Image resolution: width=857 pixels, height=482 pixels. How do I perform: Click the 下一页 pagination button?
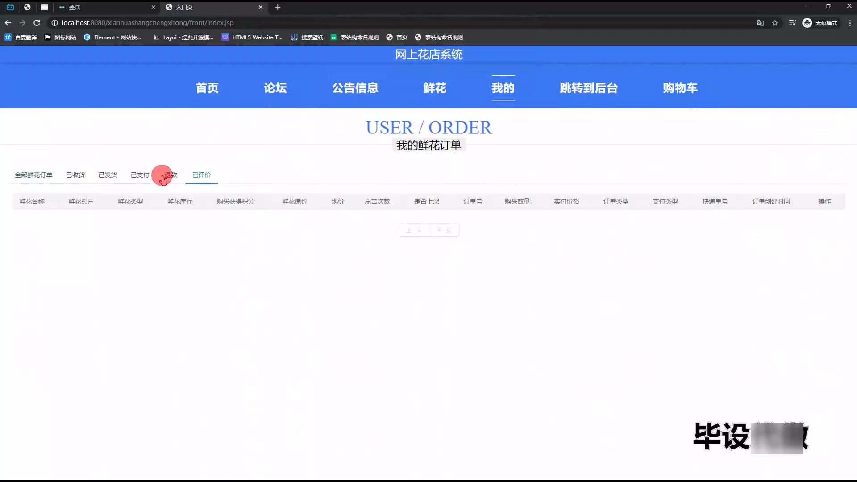[x=444, y=230]
